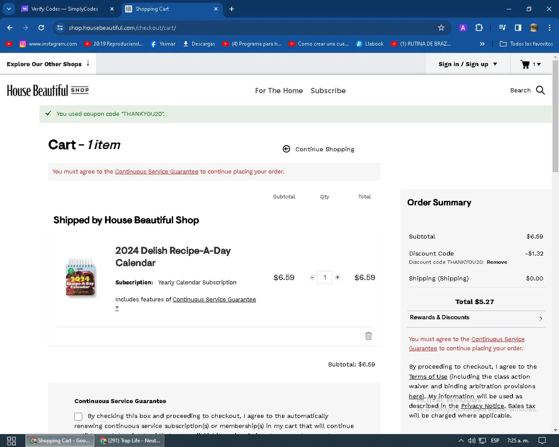Expand Explore Our Other Shops menu

coord(48,64)
